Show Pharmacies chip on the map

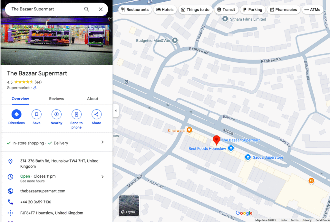pyautogui.click(x=284, y=10)
